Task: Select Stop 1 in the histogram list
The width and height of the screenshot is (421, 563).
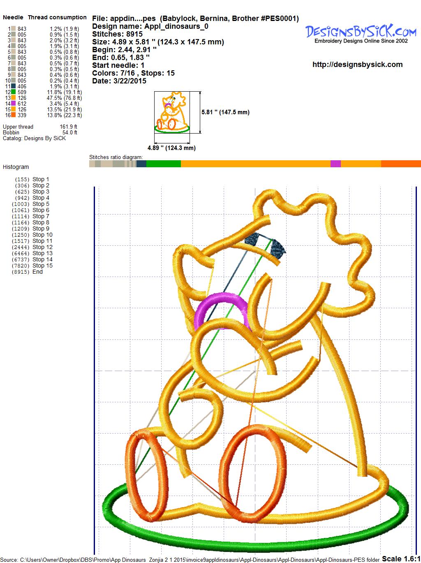Action: coord(41,179)
